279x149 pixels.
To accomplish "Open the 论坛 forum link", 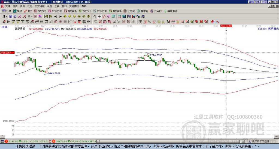I will (258, 2).
